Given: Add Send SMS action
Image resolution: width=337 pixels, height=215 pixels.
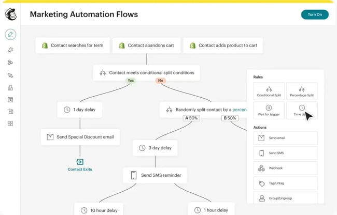Looking at the screenshot, I should pyautogui.click(x=286, y=153).
